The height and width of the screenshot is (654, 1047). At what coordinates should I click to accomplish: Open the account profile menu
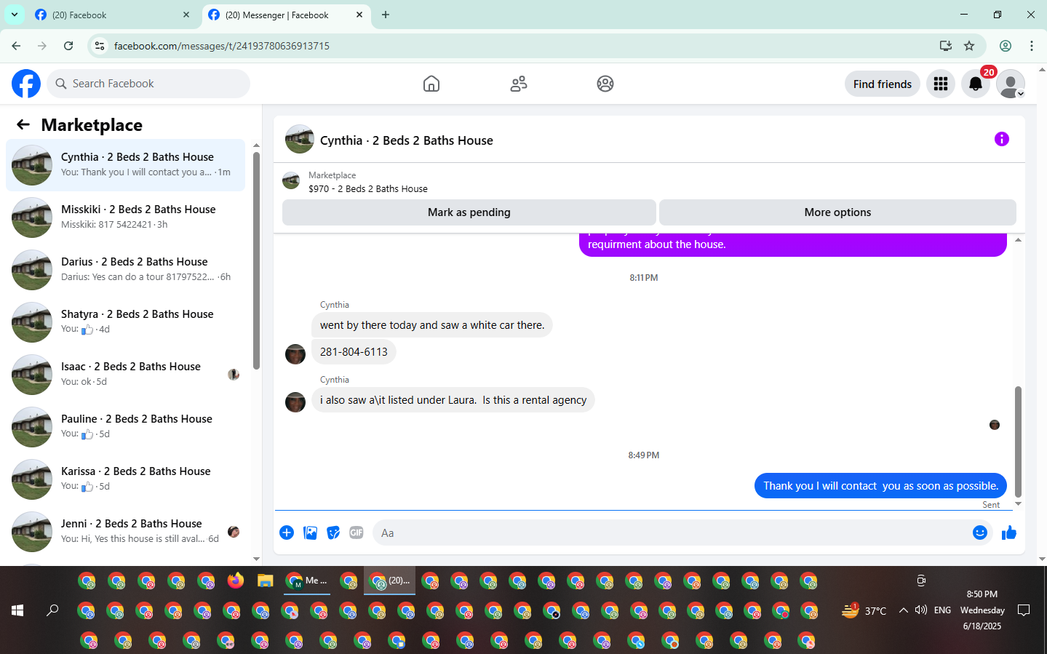1011,84
